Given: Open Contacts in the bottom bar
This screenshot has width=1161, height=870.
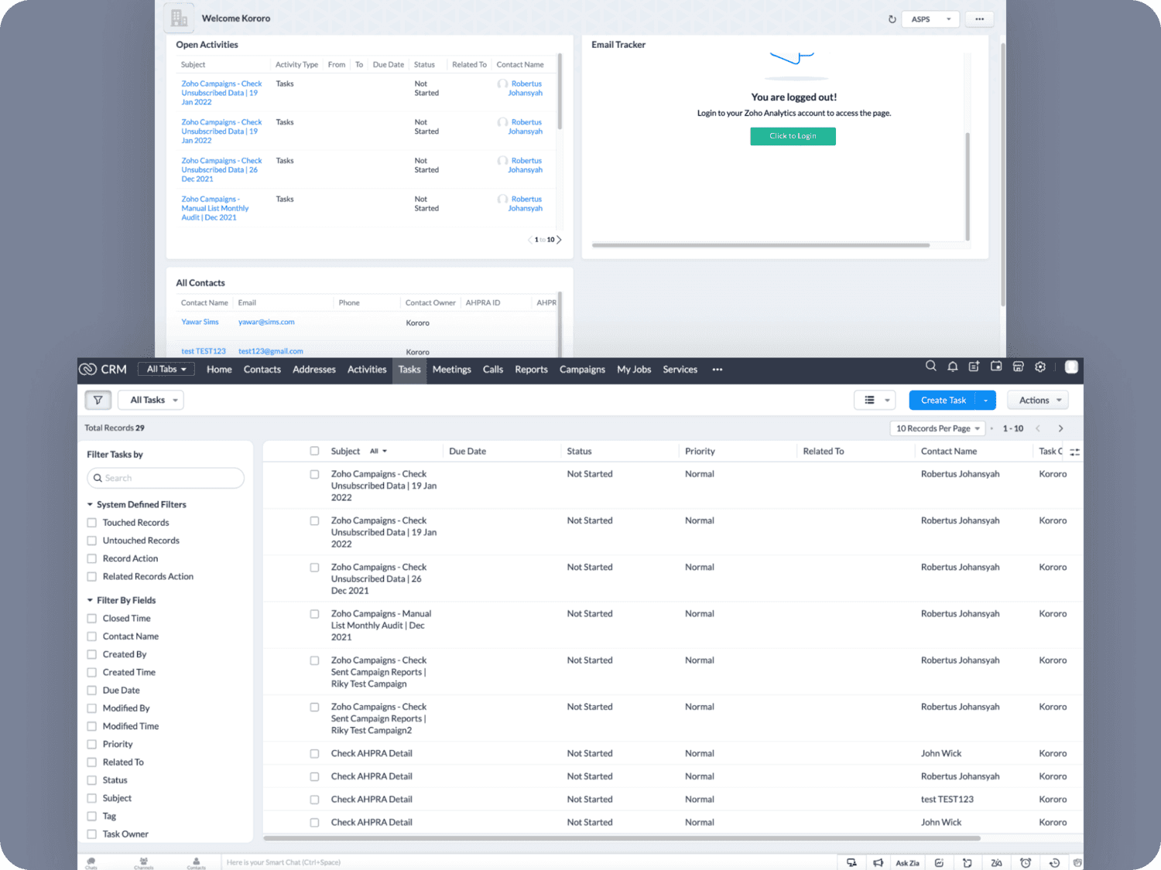Looking at the screenshot, I should 196,863.
